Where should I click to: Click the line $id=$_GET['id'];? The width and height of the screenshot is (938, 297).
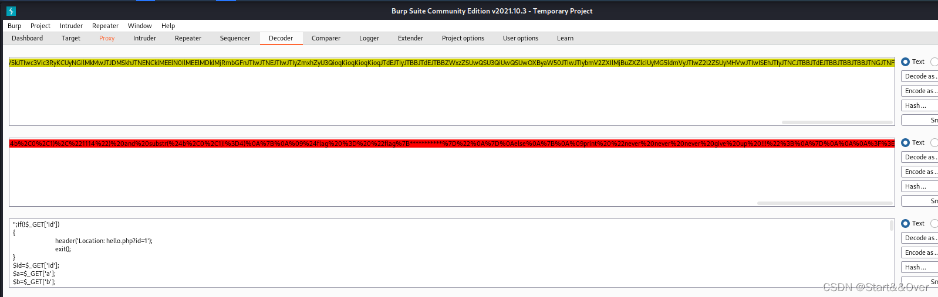pyautogui.click(x=36, y=265)
